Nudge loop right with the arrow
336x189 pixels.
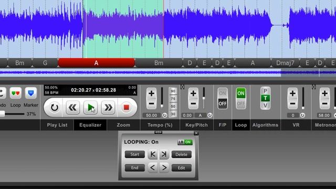164,168
